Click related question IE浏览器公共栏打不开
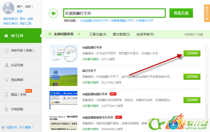This screenshot has width=210, height=132. click(94, 21)
